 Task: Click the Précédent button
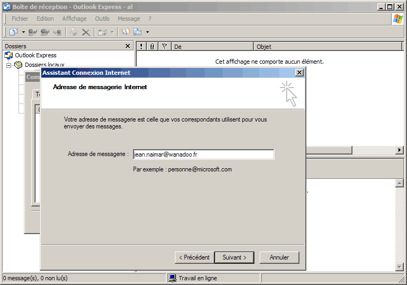tap(194, 257)
